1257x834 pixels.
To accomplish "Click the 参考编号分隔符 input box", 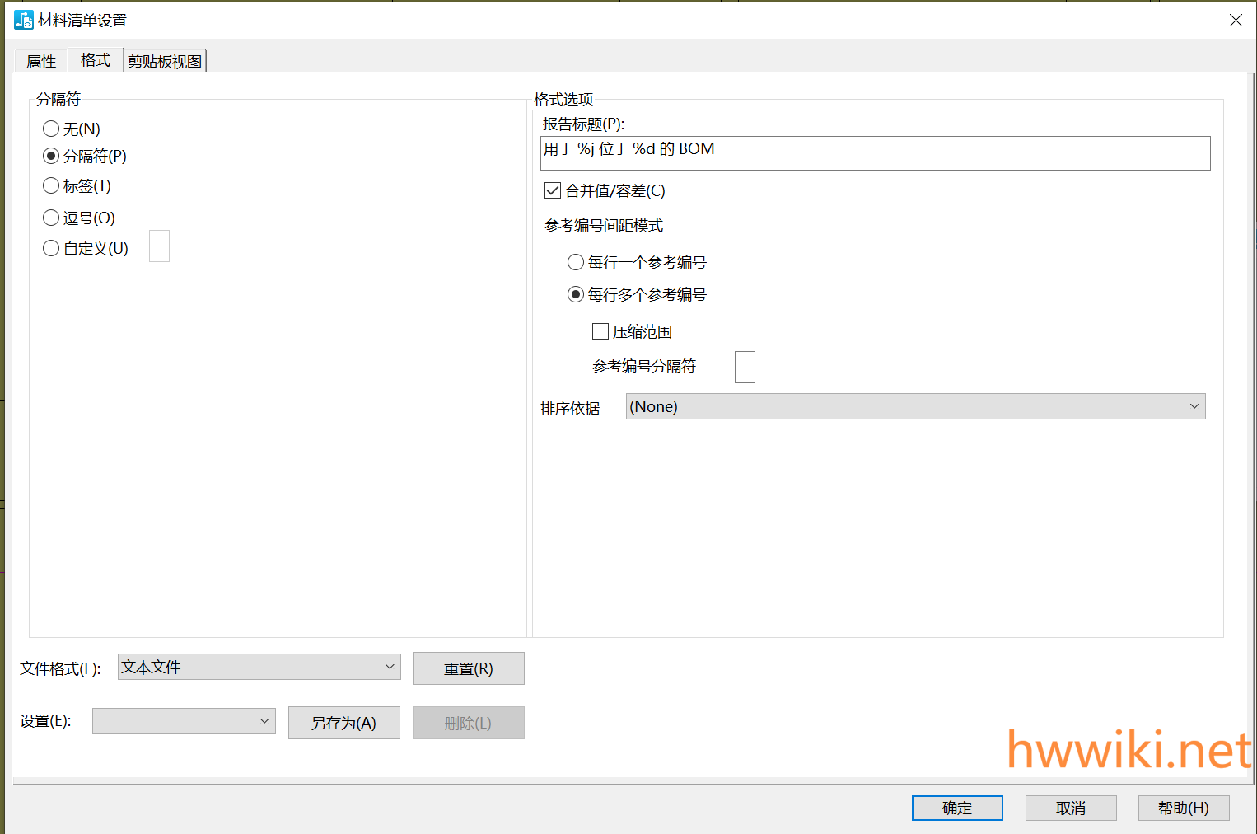I will (x=745, y=367).
